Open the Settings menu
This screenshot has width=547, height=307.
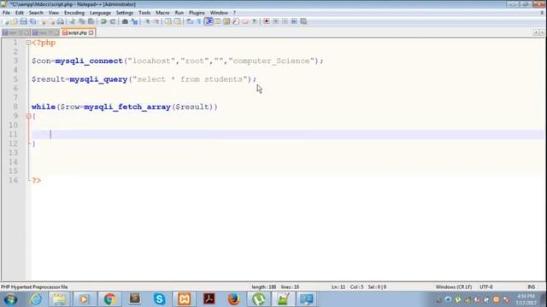coord(125,13)
